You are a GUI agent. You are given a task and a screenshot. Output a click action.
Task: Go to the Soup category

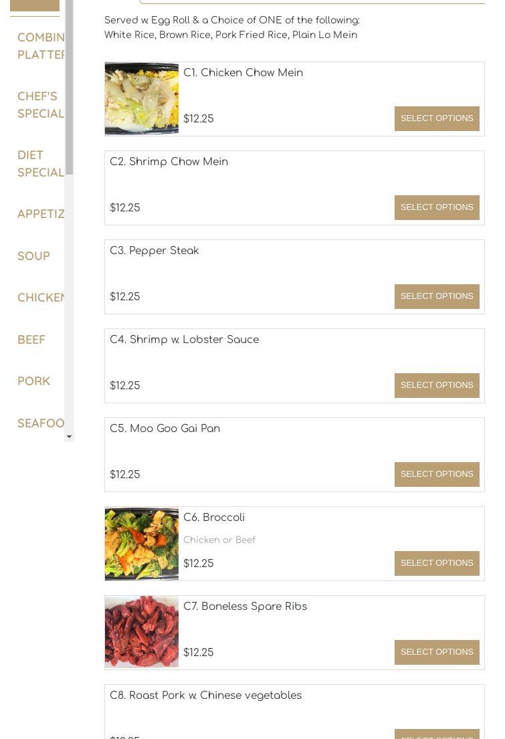coord(33,256)
